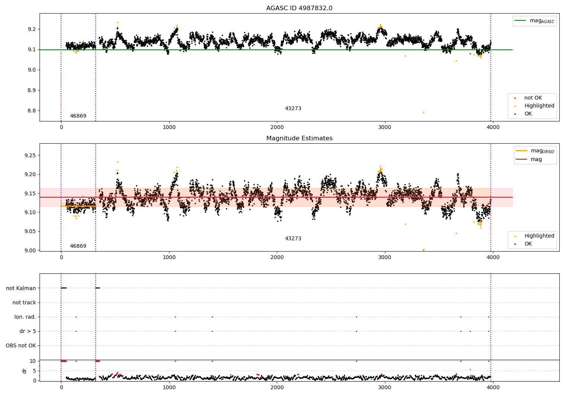The image size is (565, 396).
Task: Click the "OBS not OK" row label
Action: [x=21, y=345]
